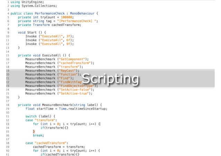Click the for loop on line 33

pyautogui.click(x=67, y=124)
